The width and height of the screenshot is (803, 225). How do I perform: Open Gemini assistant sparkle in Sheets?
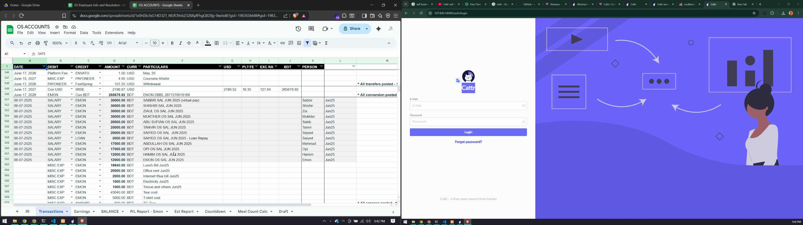point(378,29)
